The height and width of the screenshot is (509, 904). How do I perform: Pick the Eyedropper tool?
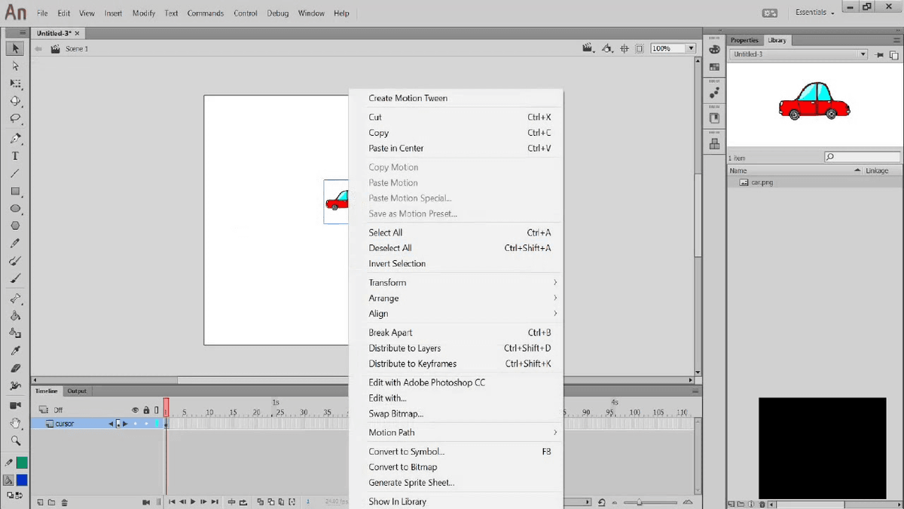coord(15,351)
